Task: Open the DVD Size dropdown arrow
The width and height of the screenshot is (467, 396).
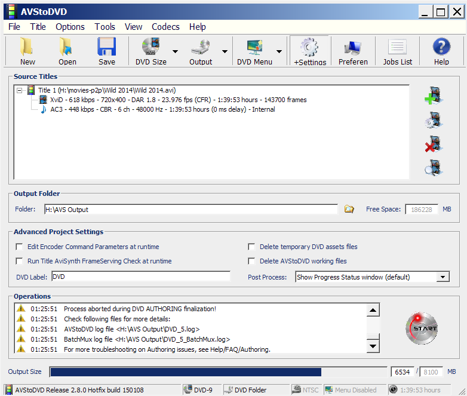Action: click(175, 51)
